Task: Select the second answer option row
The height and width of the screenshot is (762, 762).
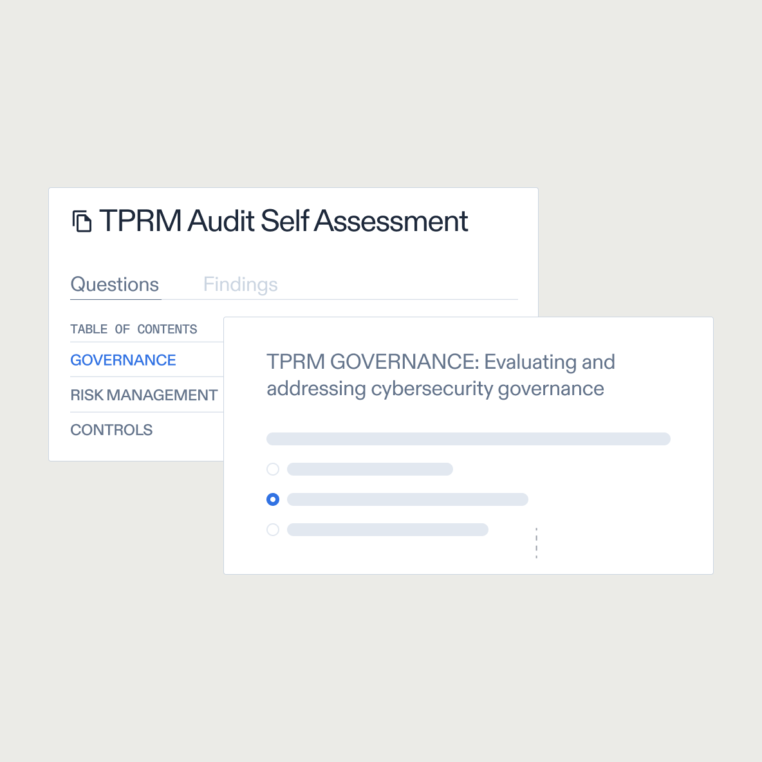Action: tap(399, 499)
